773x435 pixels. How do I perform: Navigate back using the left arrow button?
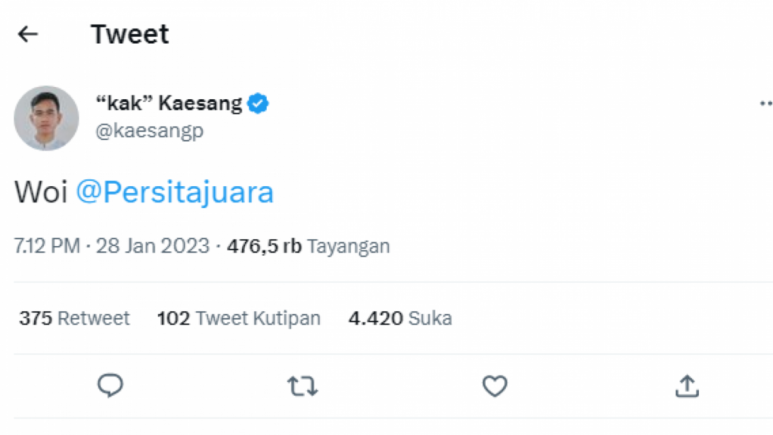pos(27,34)
